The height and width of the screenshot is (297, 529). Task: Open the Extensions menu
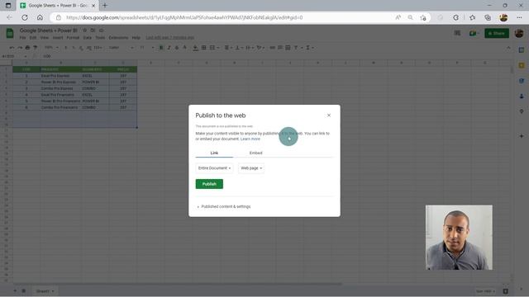tap(118, 38)
